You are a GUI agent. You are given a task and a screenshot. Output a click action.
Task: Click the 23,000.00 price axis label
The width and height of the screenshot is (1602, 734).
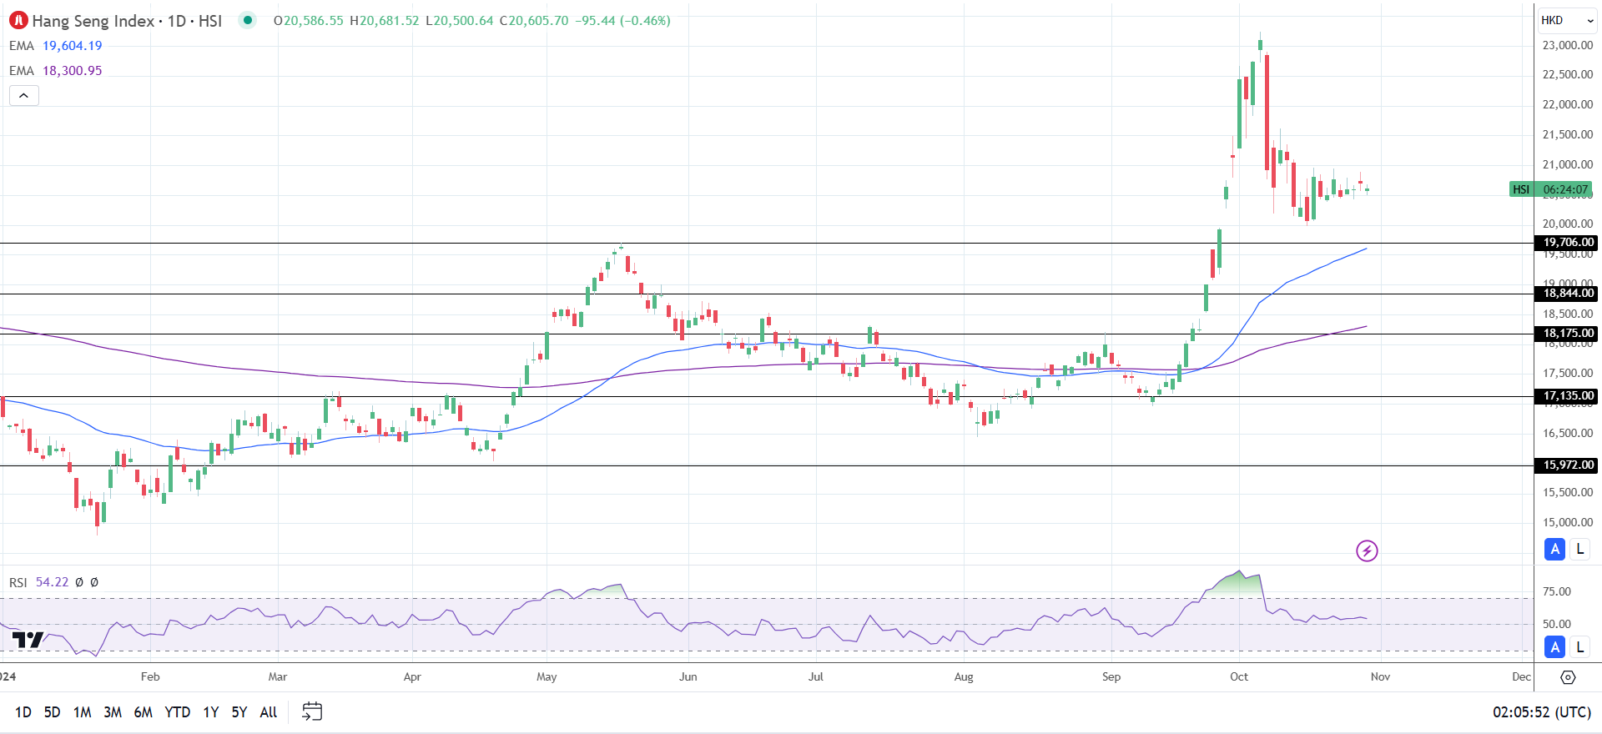click(x=1568, y=45)
